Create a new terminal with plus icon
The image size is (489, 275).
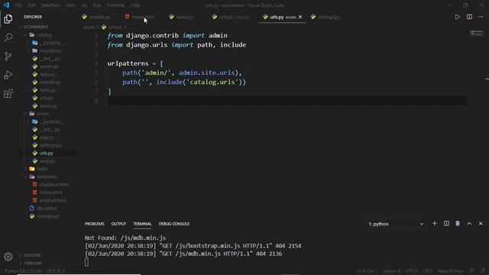[435, 224]
